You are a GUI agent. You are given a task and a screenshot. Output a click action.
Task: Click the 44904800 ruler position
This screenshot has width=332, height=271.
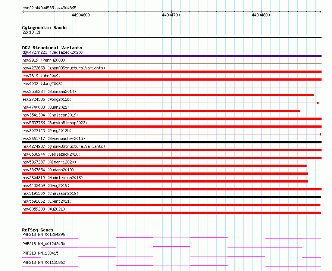(x=261, y=15)
